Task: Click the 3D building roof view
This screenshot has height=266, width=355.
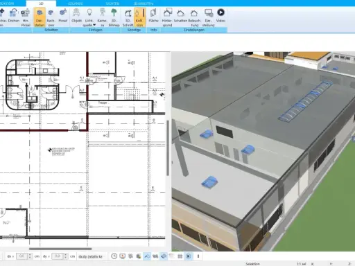Action: [263, 151]
